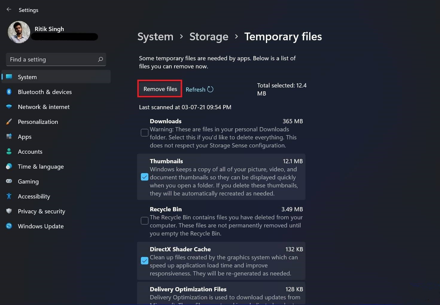Open Windows Update sidebar icon

coord(9,226)
